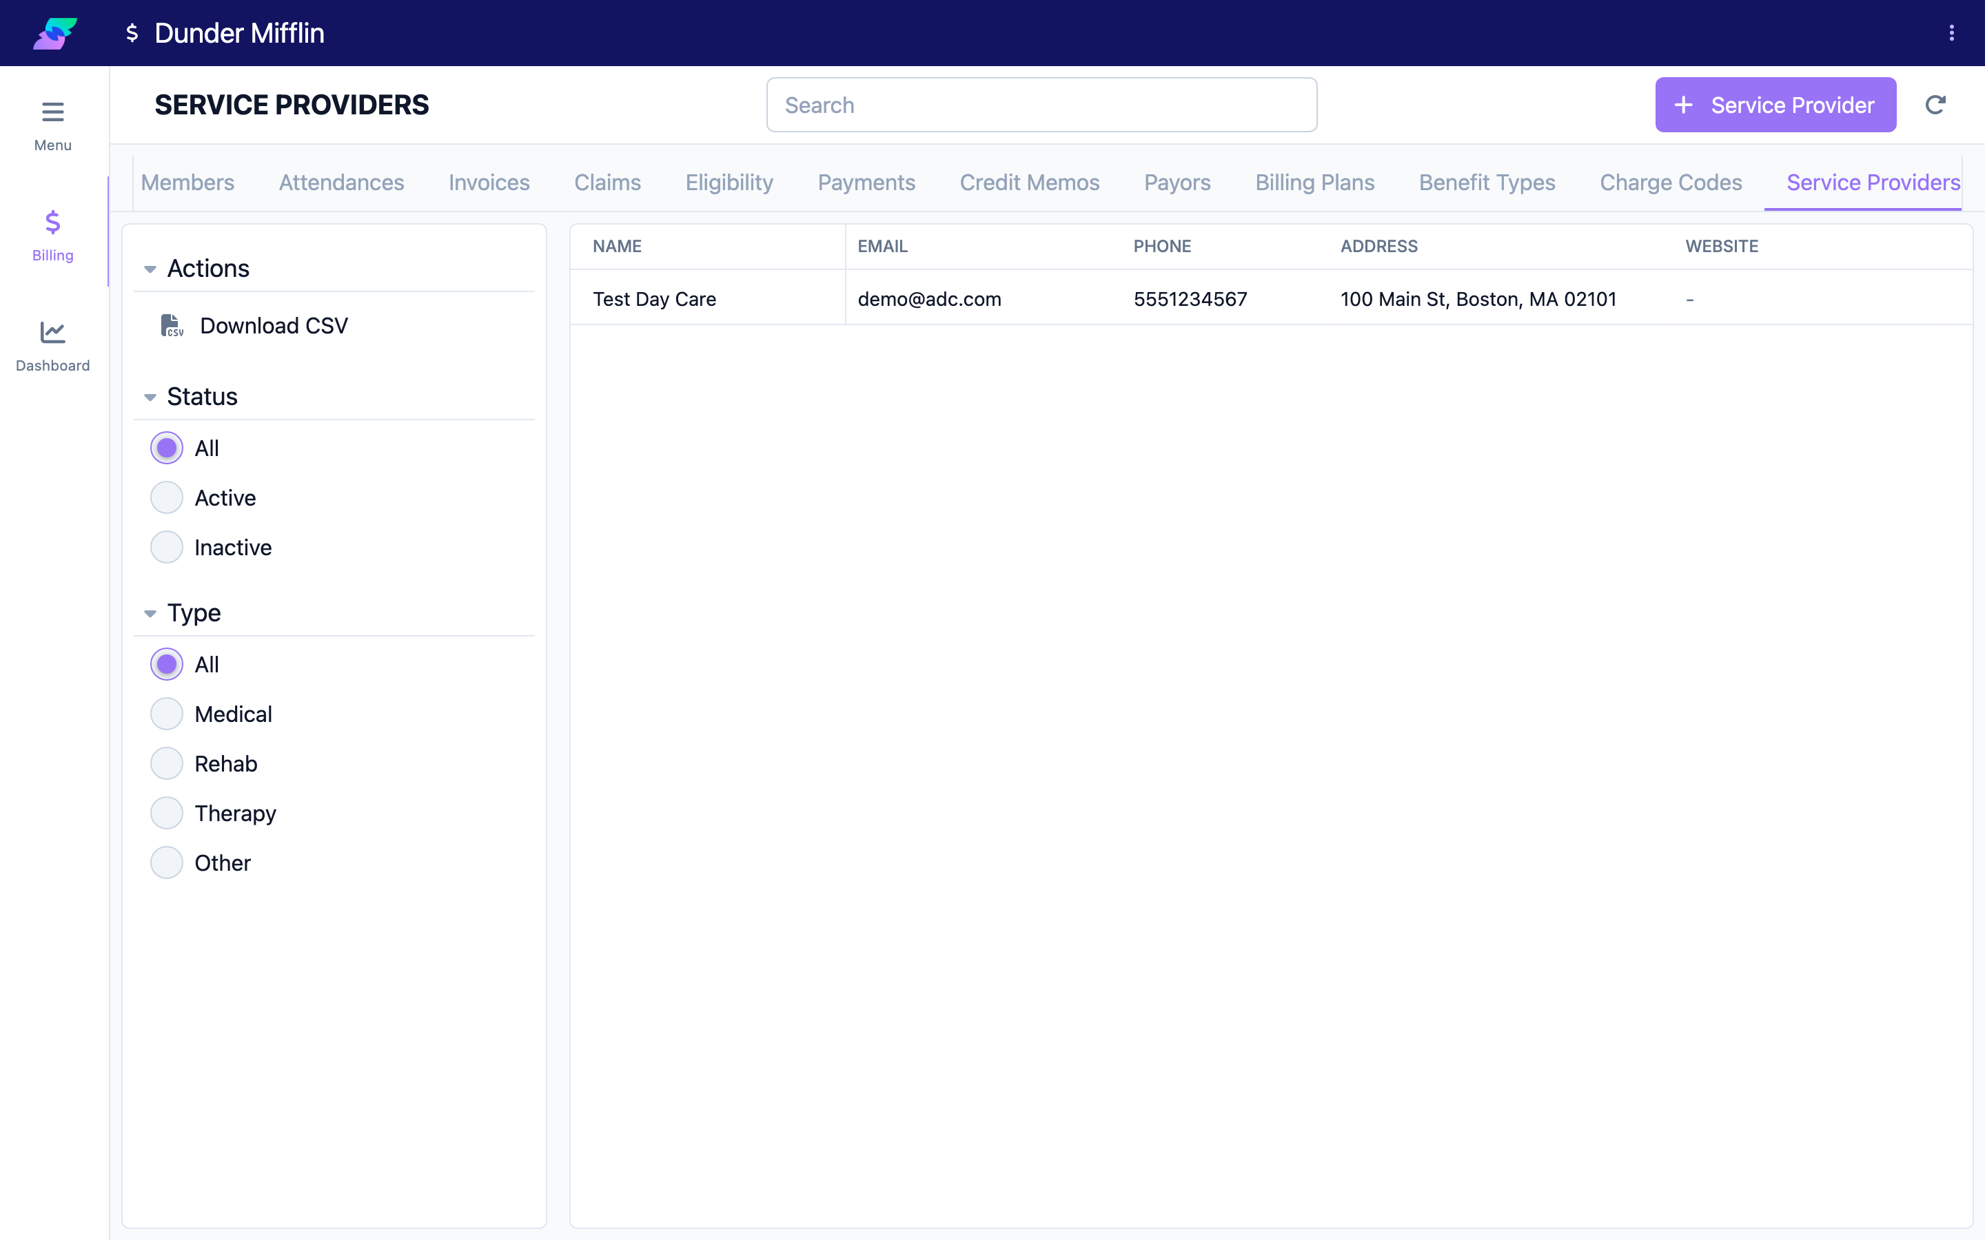Click the 100 Main St address cell
The image size is (1985, 1240).
coord(1478,300)
